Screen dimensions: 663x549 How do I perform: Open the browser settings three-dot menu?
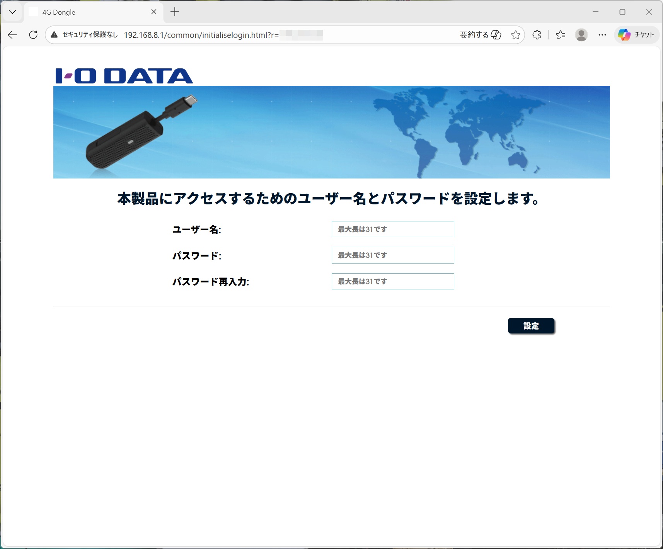tap(602, 35)
